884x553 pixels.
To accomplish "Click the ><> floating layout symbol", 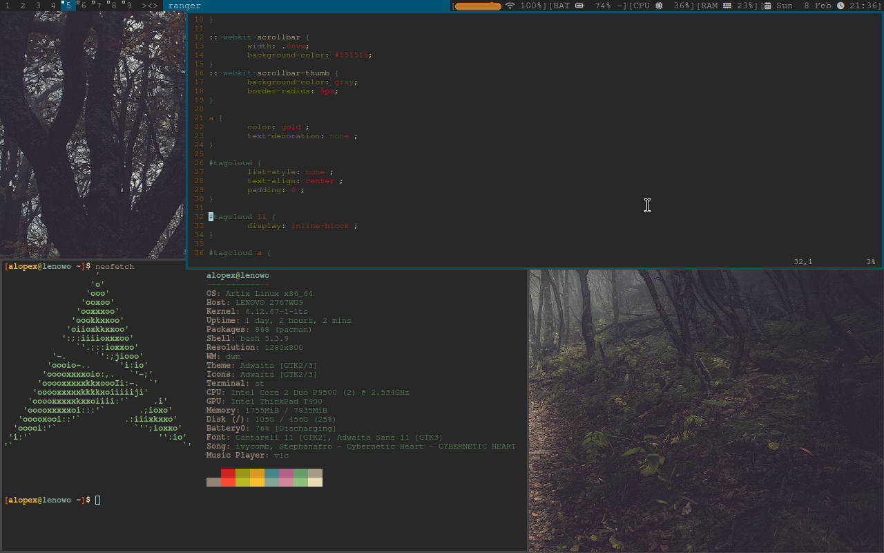I will coord(150,6).
